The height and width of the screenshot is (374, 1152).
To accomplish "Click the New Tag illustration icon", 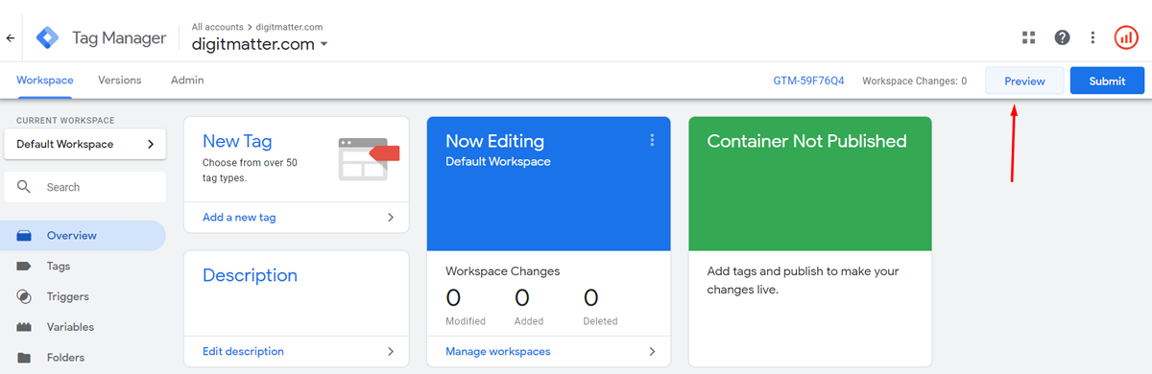I will tap(368, 158).
